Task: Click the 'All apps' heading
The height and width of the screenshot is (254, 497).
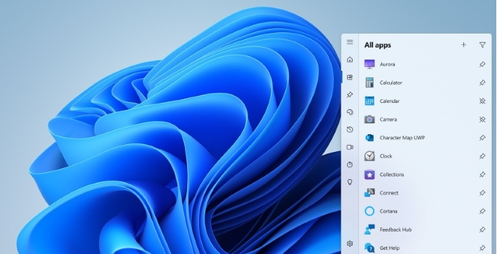Action: click(378, 45)
